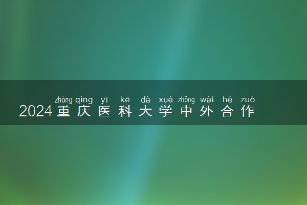
Task: Click the character "科" in the banner
Action: (x=125, y=111)
